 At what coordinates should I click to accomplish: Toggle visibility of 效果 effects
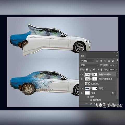pyautogui.click(x=88, y=97)
